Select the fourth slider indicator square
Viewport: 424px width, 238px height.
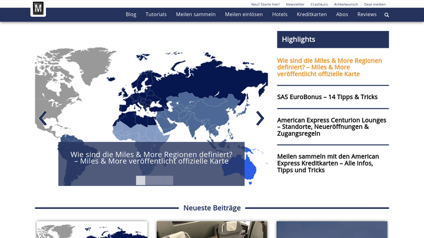(x=168, y=180)
